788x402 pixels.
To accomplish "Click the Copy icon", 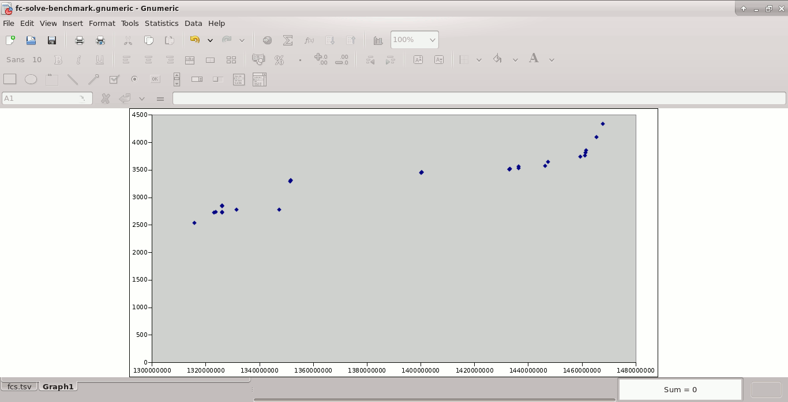I will coord(149,40).
